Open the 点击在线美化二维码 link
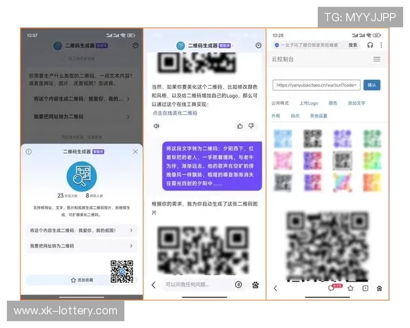 [x=175, y=113]
